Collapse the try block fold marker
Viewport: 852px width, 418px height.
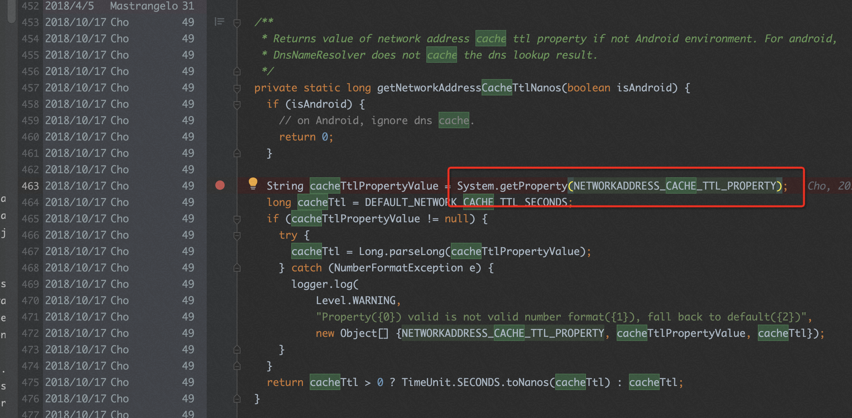click(237, 236)
